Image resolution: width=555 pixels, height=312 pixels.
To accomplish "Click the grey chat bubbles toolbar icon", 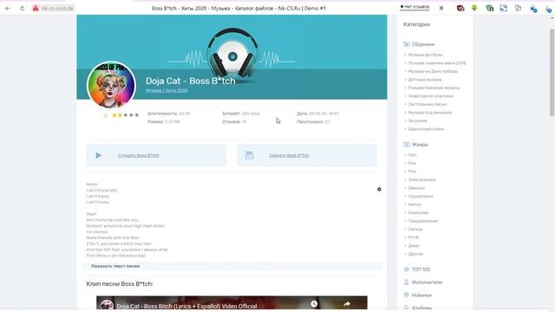I will pyautogui.click(x=519, y=8).
